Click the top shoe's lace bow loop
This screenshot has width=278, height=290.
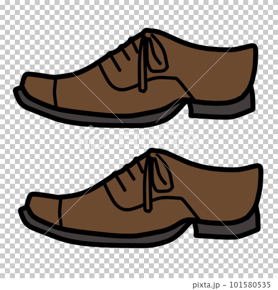(158, 53)
